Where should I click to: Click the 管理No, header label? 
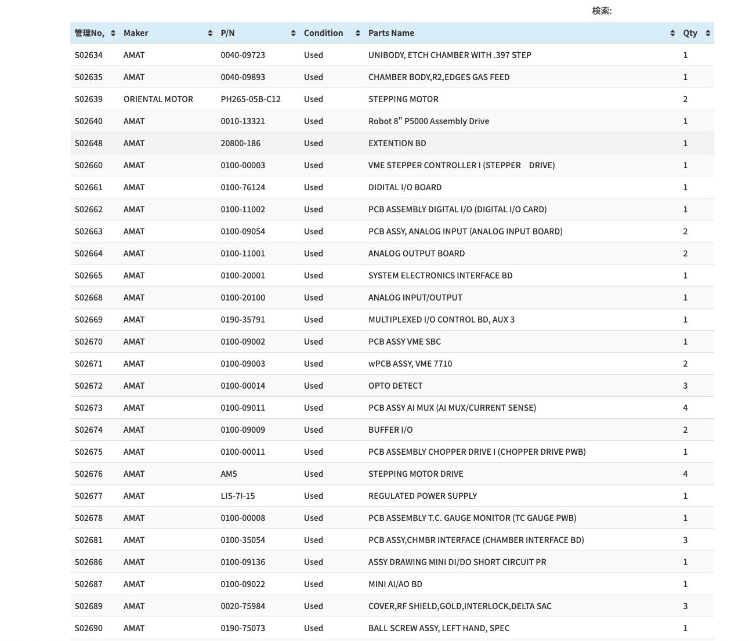[x=89, y=33]
